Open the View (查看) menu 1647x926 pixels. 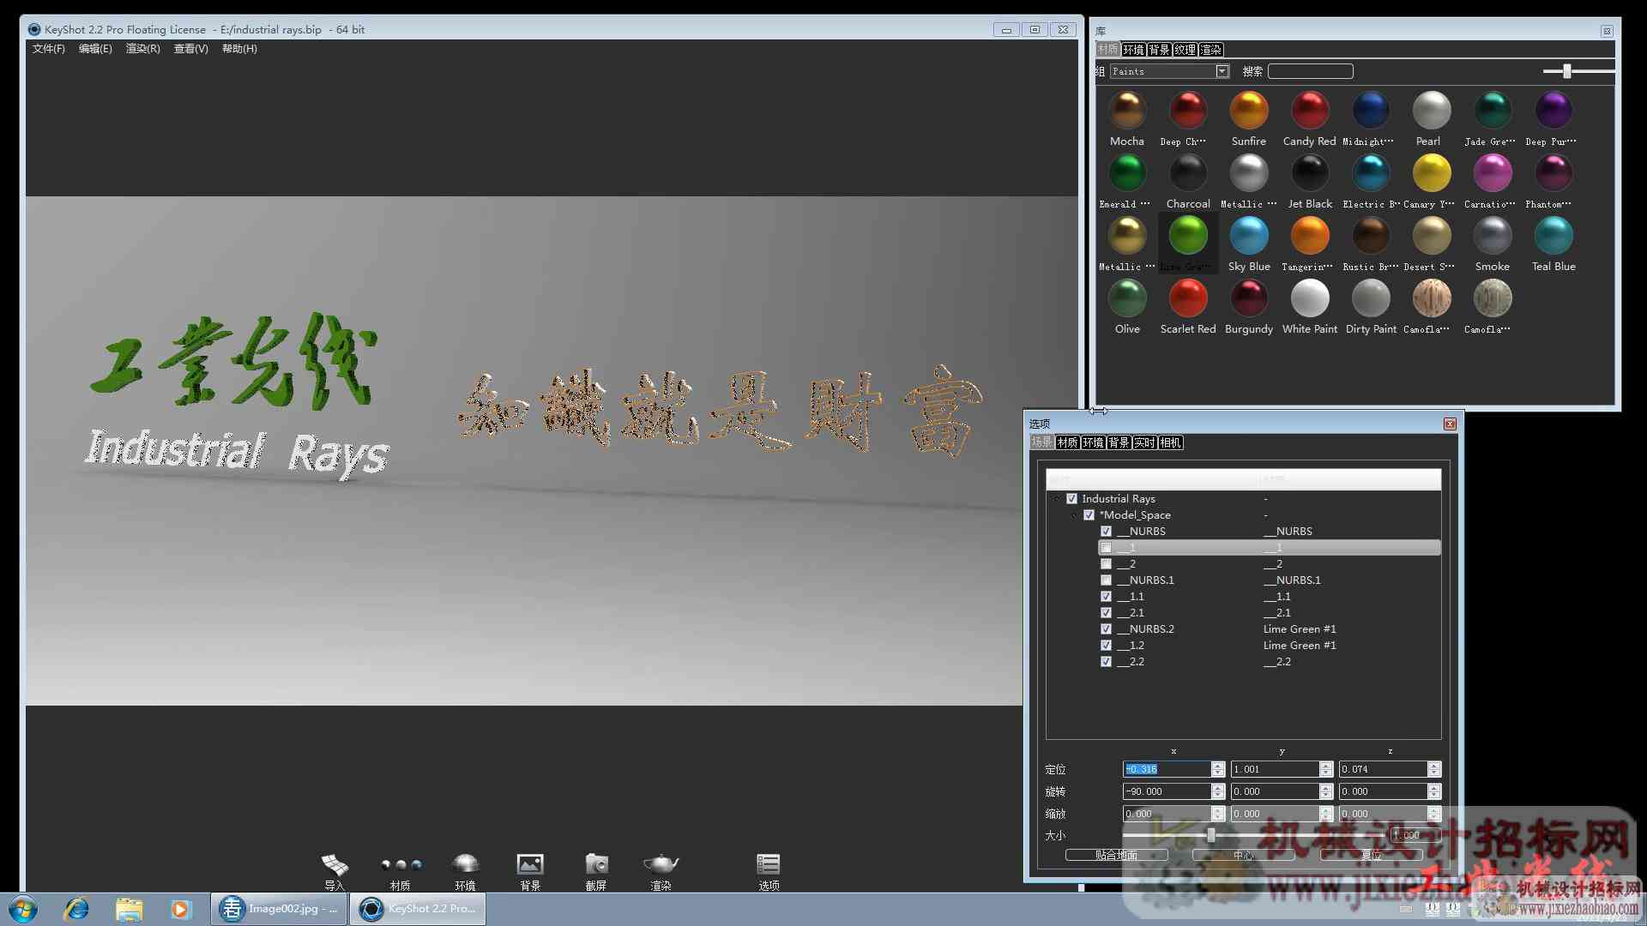[x=191, y=49]
